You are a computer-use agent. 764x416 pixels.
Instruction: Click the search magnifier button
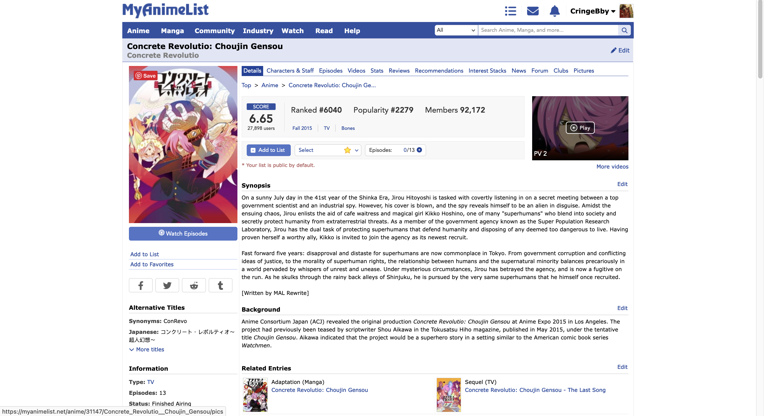click(x=624, y=30)
